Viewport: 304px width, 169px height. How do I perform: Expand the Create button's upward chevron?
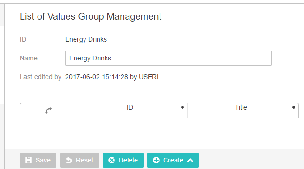pos(190,160)
